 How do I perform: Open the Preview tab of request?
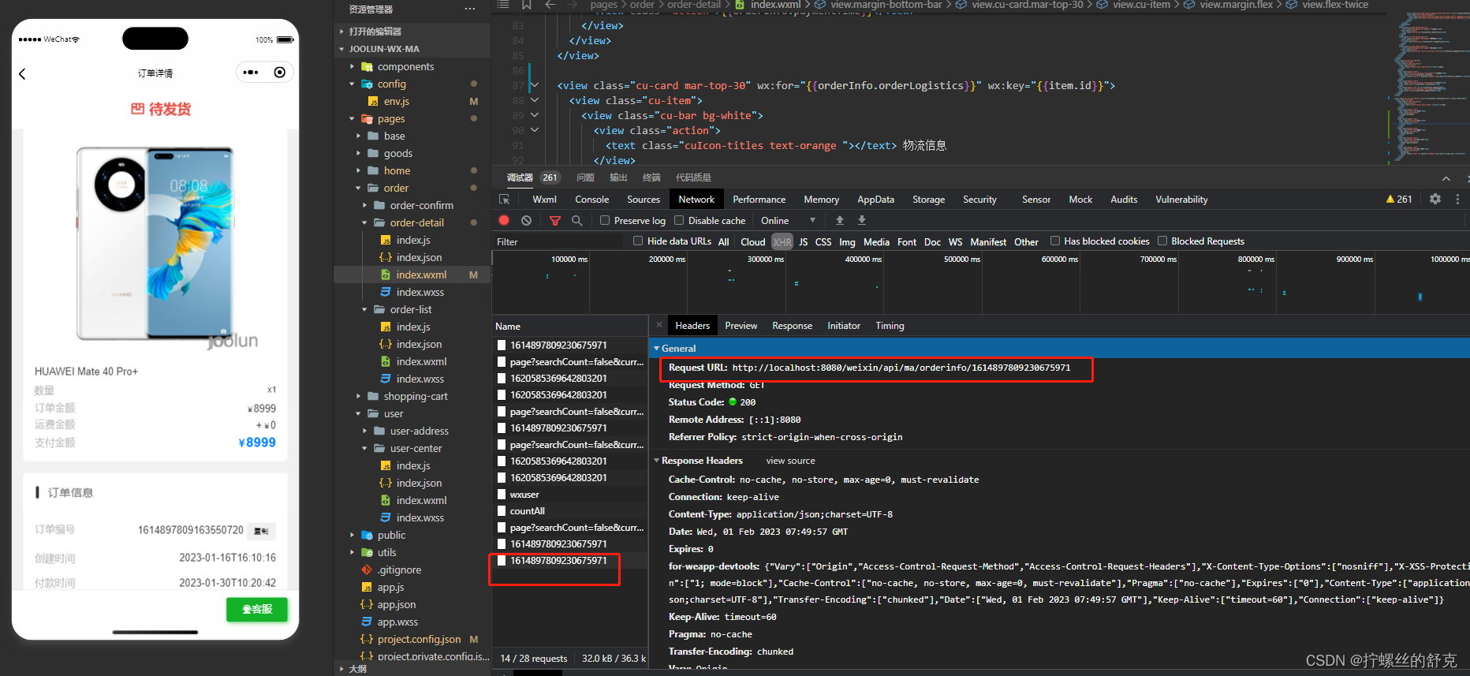click(741, 326)
